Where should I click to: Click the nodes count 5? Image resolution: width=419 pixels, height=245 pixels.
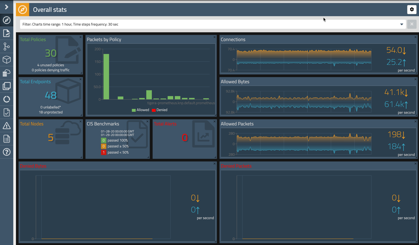[x=51, y=137]
